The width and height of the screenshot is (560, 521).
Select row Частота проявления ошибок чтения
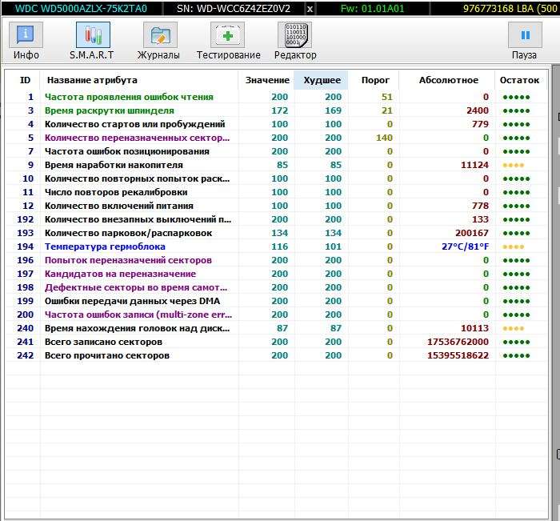pos(276,97)
